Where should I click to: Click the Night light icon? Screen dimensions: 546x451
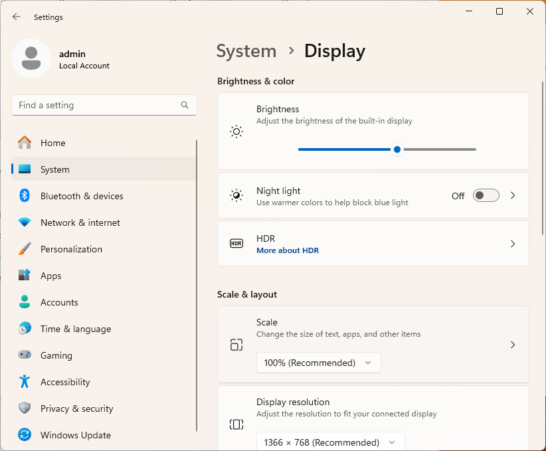236,195
